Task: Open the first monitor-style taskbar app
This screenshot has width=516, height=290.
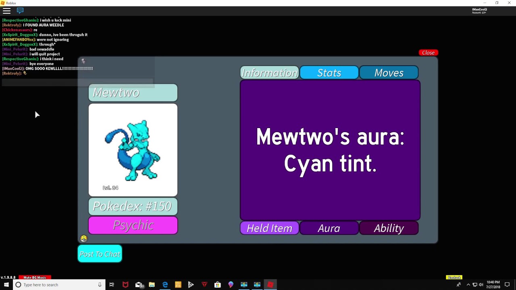Action: pos(244,285)
